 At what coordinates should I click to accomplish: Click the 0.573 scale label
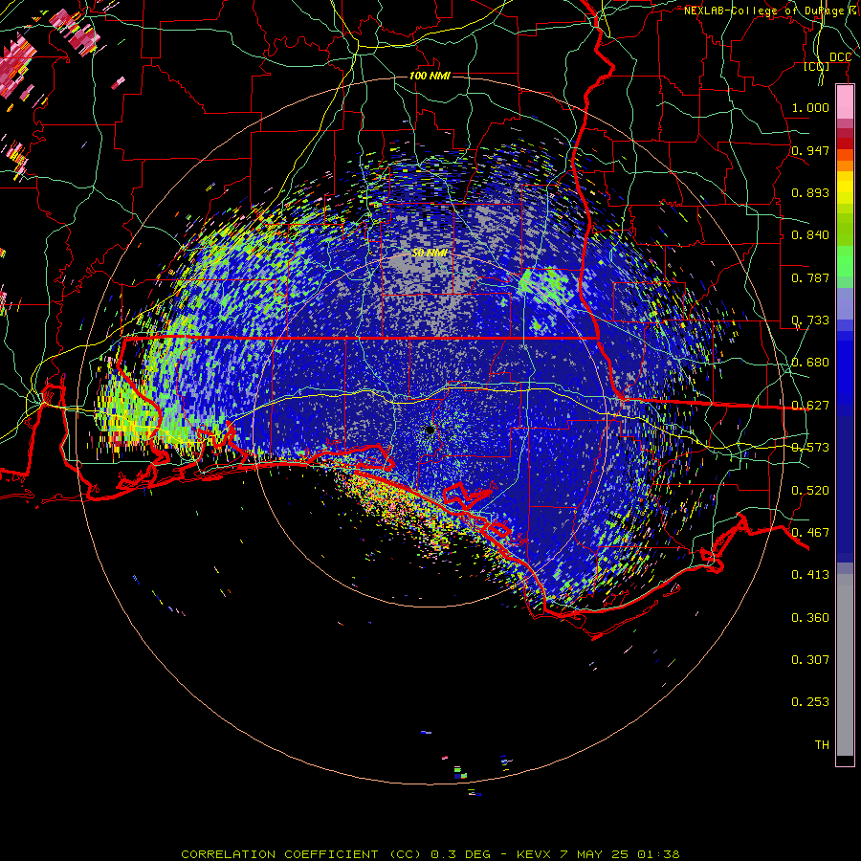pos(810,448)
